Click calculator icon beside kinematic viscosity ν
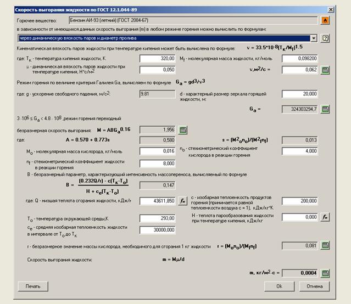 pyautogui.click(x=325, y=70)
